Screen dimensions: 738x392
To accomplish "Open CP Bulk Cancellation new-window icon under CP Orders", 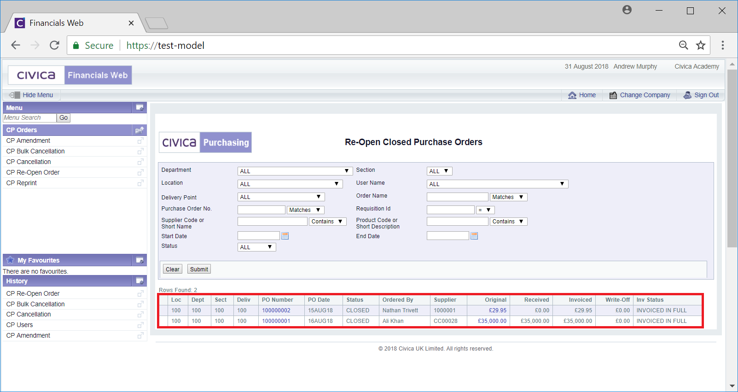I will click(140, 151).
